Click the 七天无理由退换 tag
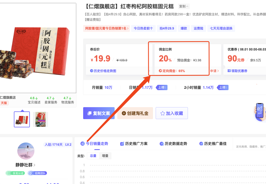 point(221,28)
